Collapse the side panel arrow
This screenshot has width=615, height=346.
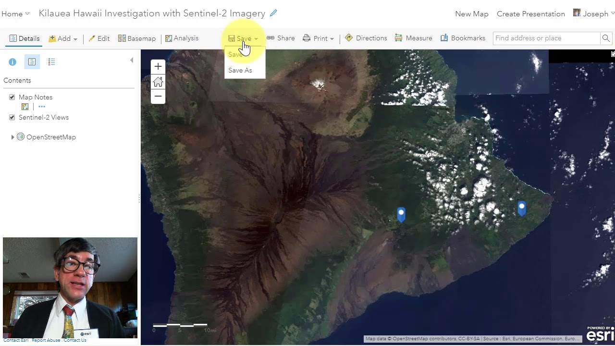pos(132,60)
